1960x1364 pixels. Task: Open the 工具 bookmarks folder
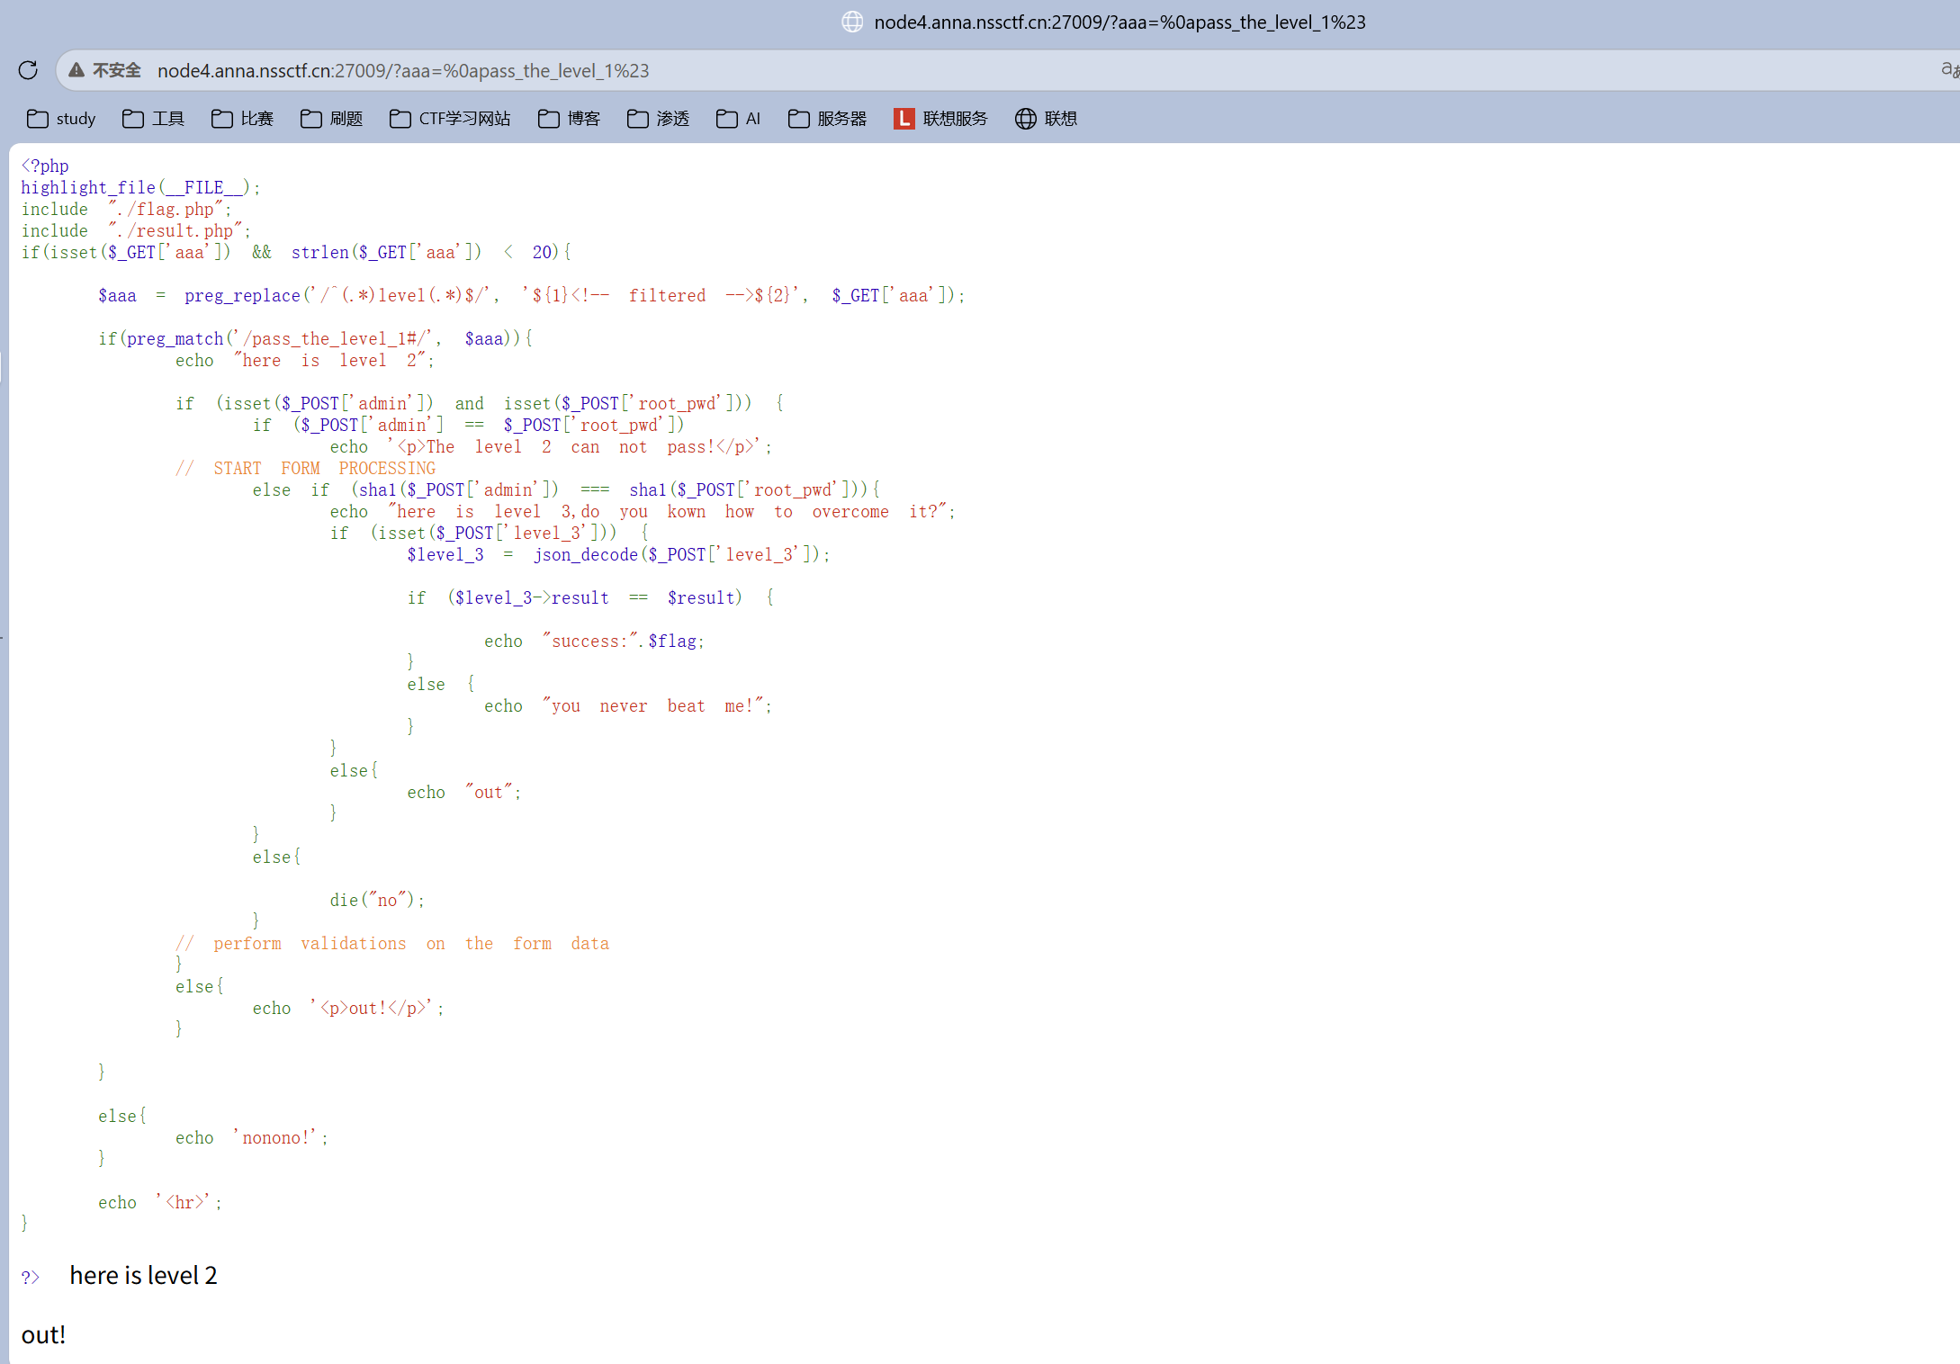click(x=153, y=119)
